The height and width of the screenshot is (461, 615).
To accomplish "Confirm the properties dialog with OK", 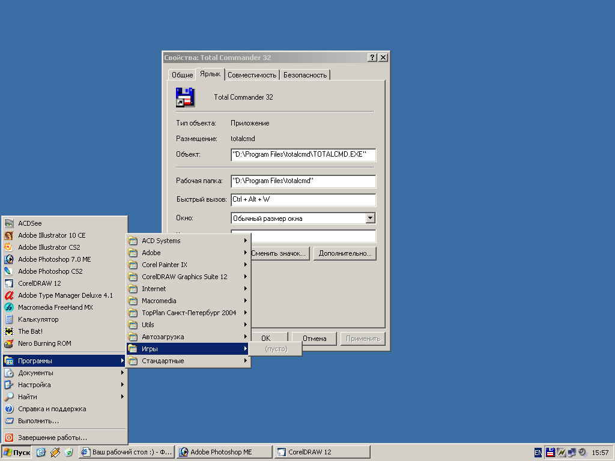I will click(x=269, y=339).
